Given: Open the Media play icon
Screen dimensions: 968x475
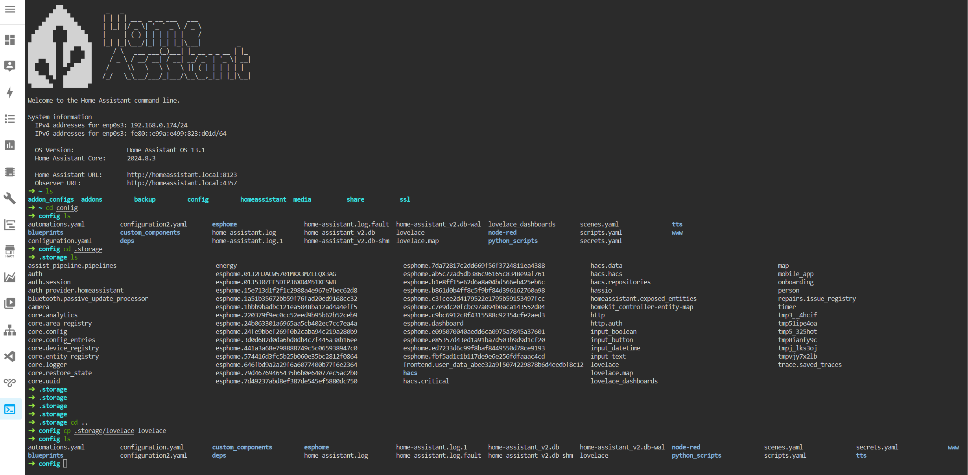Looking at the screenshot, I should (10, 303).
